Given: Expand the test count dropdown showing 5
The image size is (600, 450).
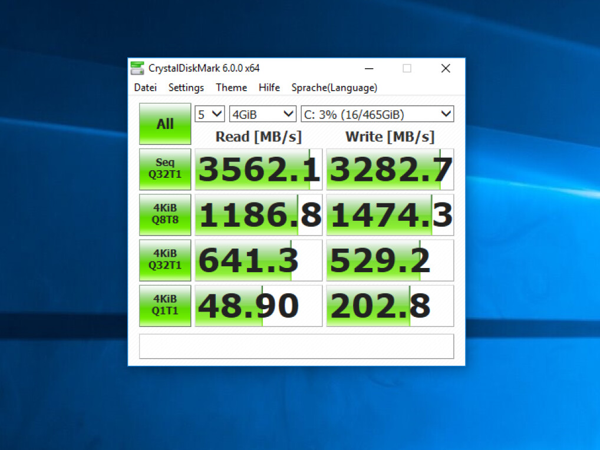Looking at the screenshot, I should coord(210,114).
